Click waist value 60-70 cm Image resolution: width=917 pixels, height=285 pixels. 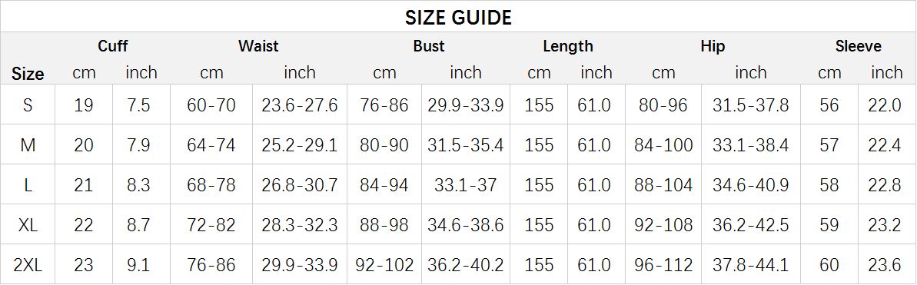click(211, 105)
